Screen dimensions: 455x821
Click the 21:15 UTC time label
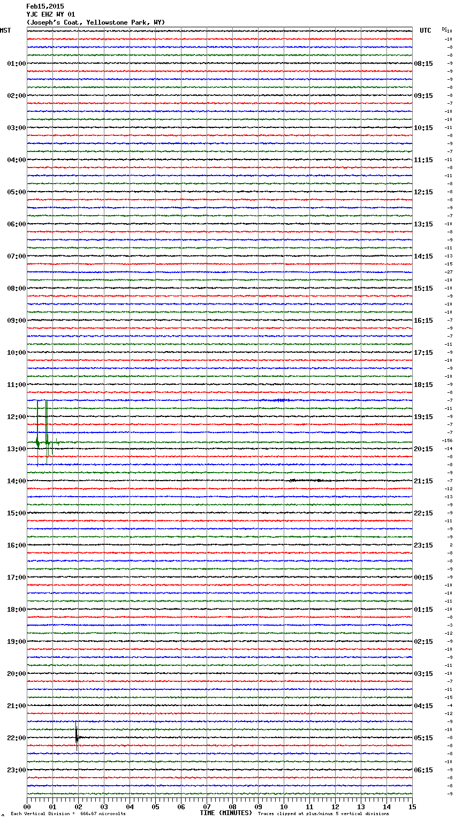(x=423, y=481)
